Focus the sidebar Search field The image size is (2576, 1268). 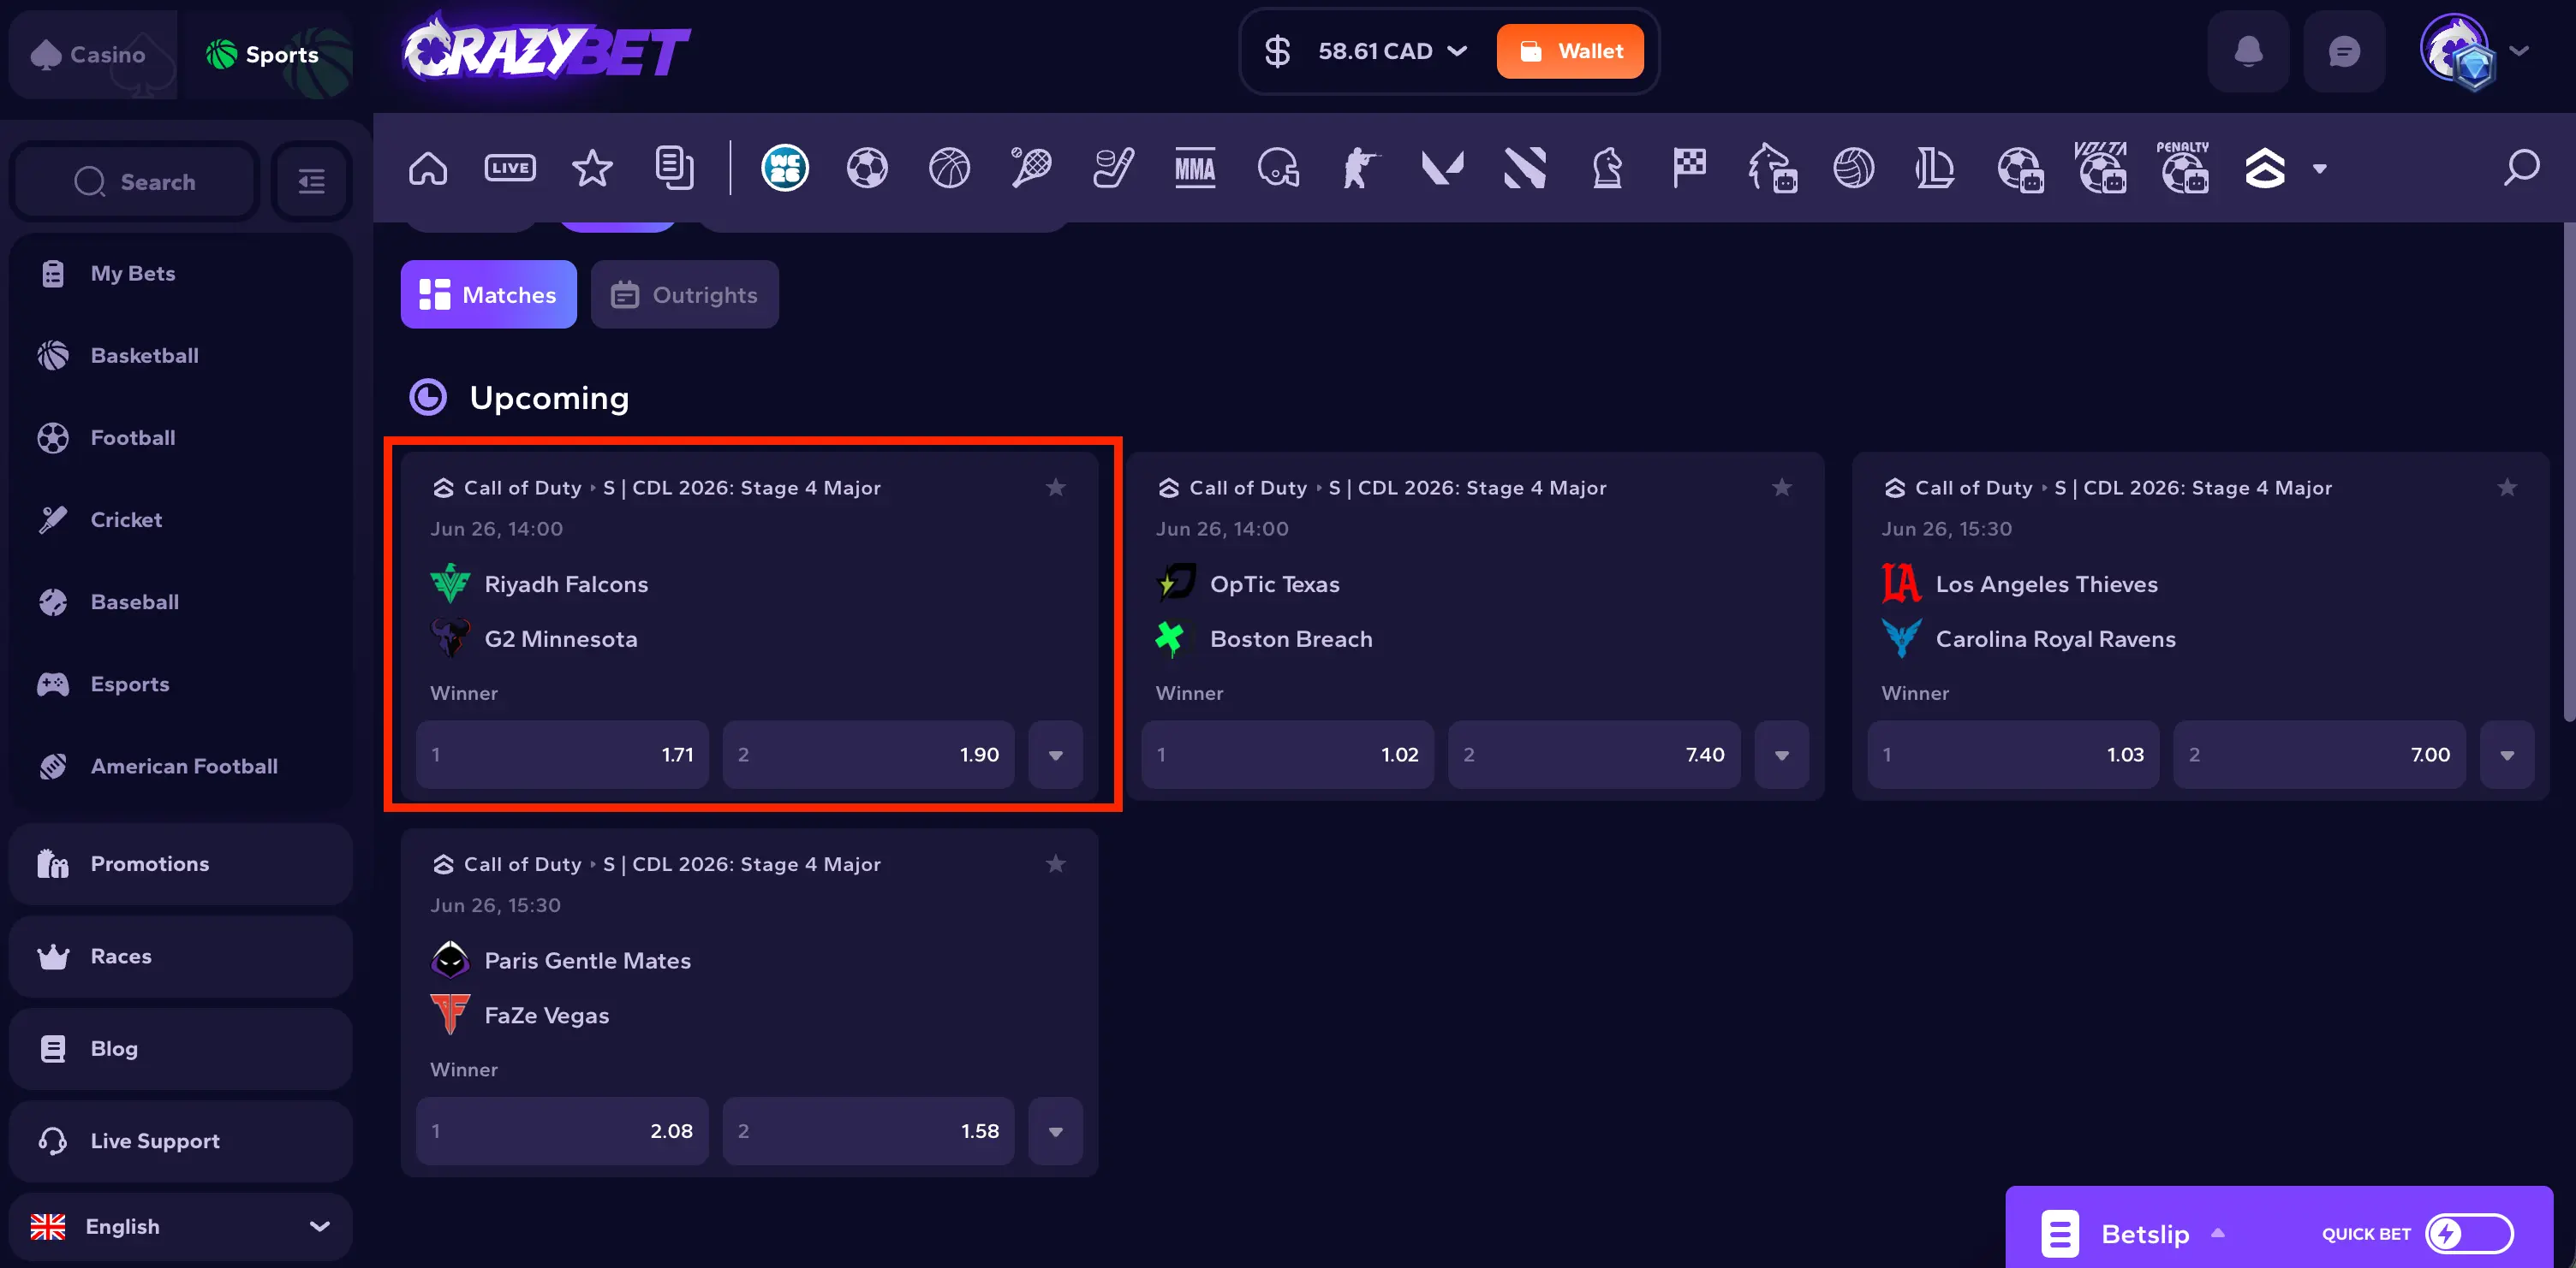click(135, 181)
